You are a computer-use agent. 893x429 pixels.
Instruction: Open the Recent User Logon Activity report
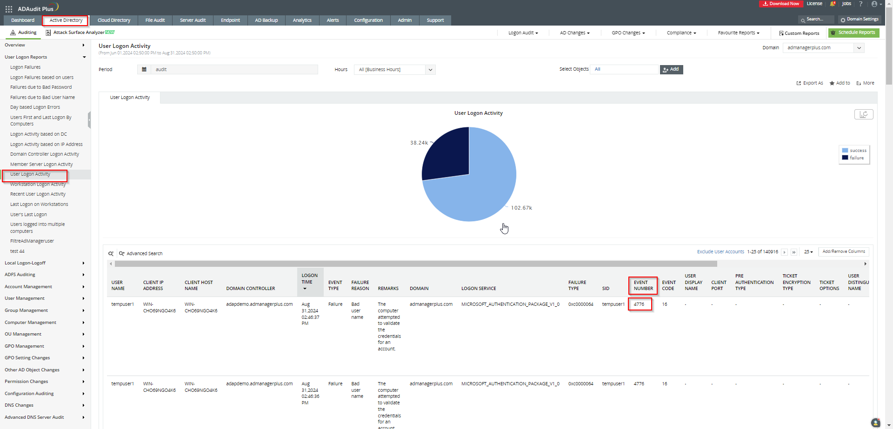click(x=38, y=194)
